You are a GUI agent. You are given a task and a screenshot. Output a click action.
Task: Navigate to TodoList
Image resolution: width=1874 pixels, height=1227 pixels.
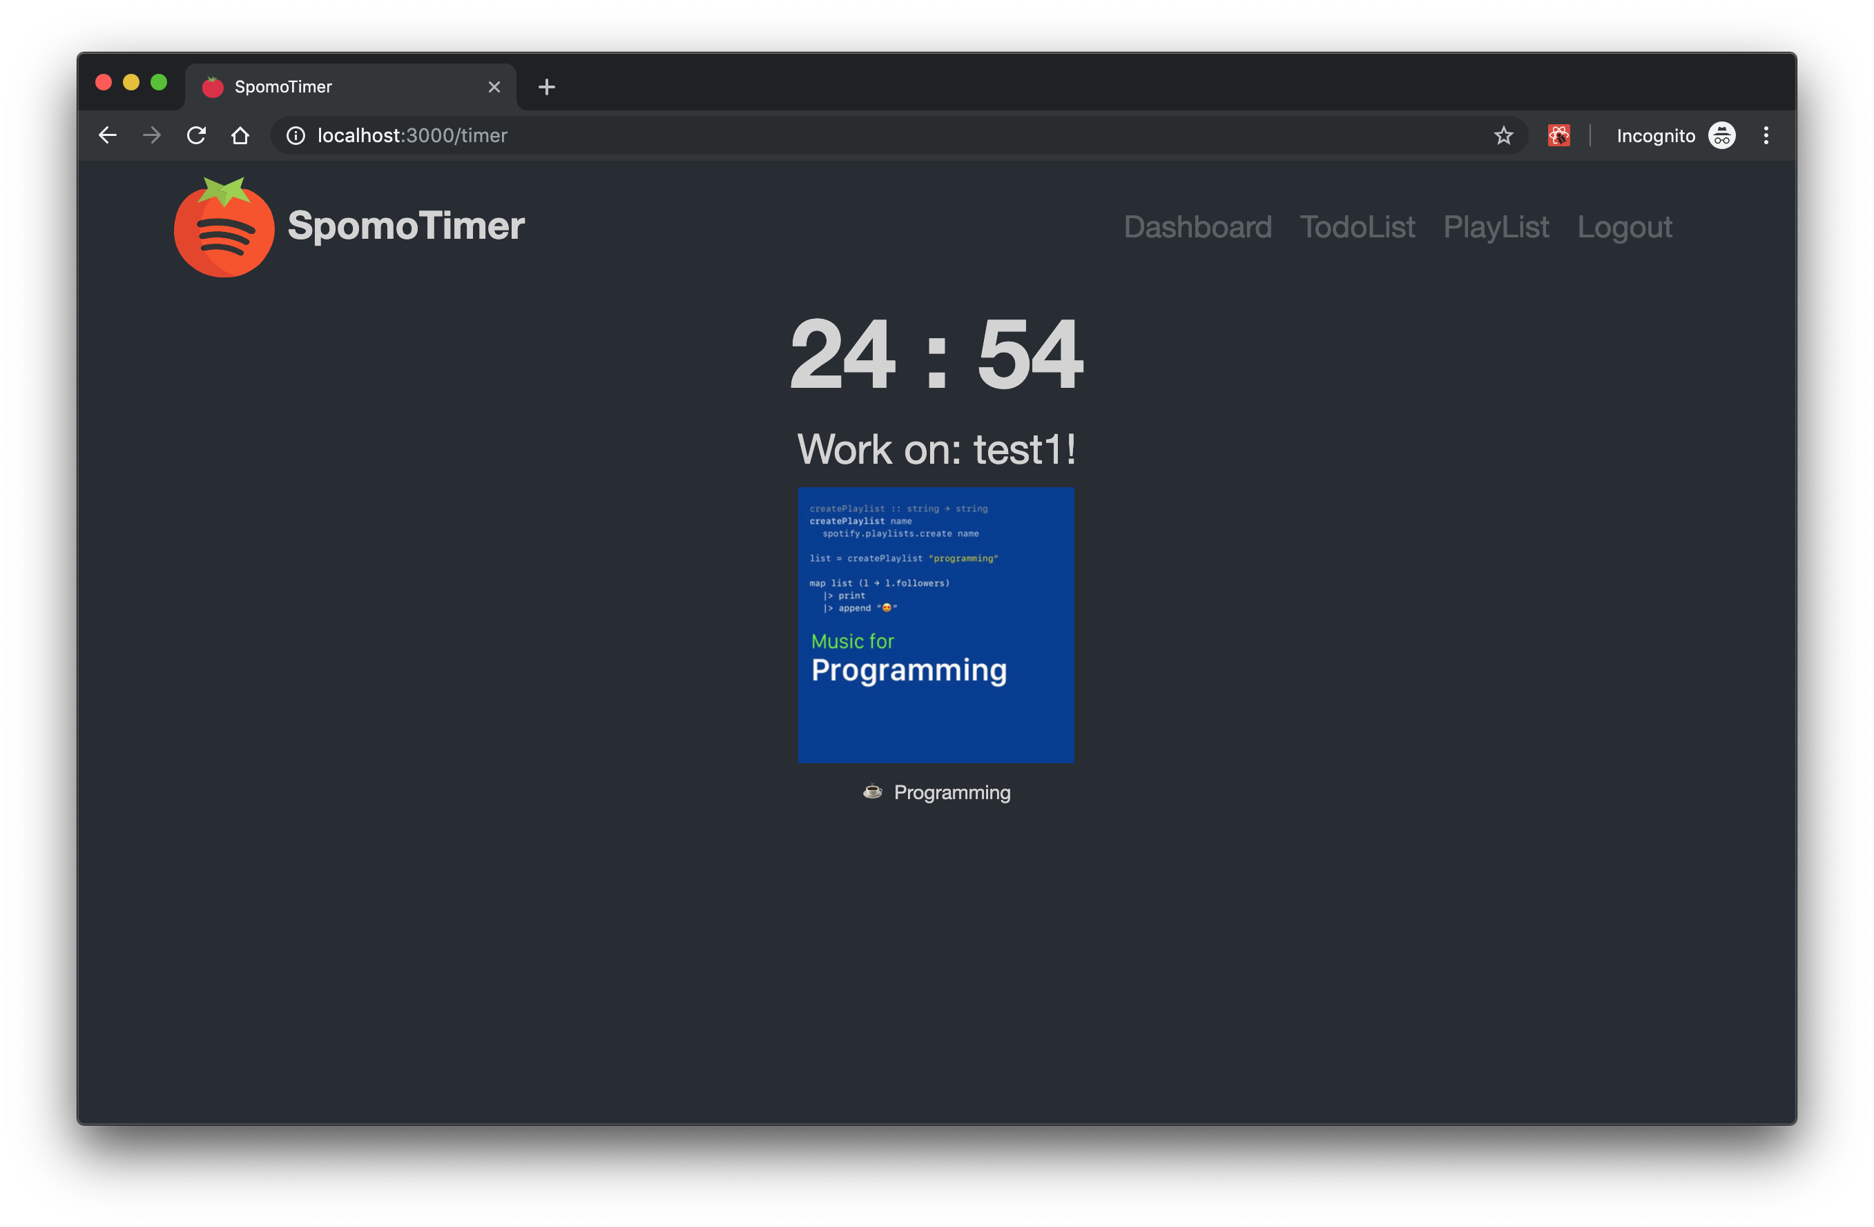click(x=1357, y=226)
